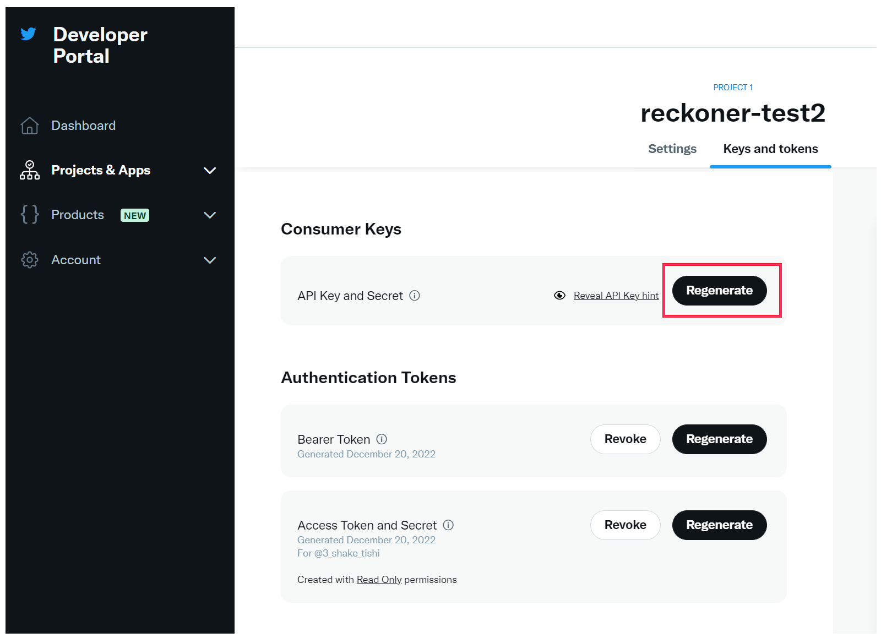Click the PROJECT 1 breadcrumb link
Image resolution: width=881 pixels, height=638 pixels.
[x=733, y=88]
